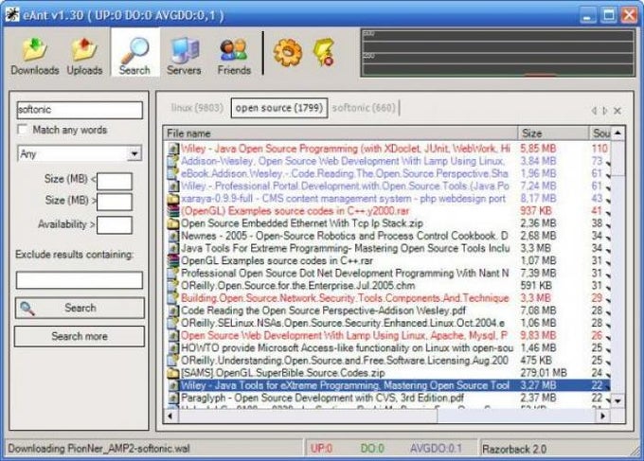Click Downloading PionNer_AMP2-softonic.wal status text
The height and width of the screenshot is (461, 644).
pos(99,449)
